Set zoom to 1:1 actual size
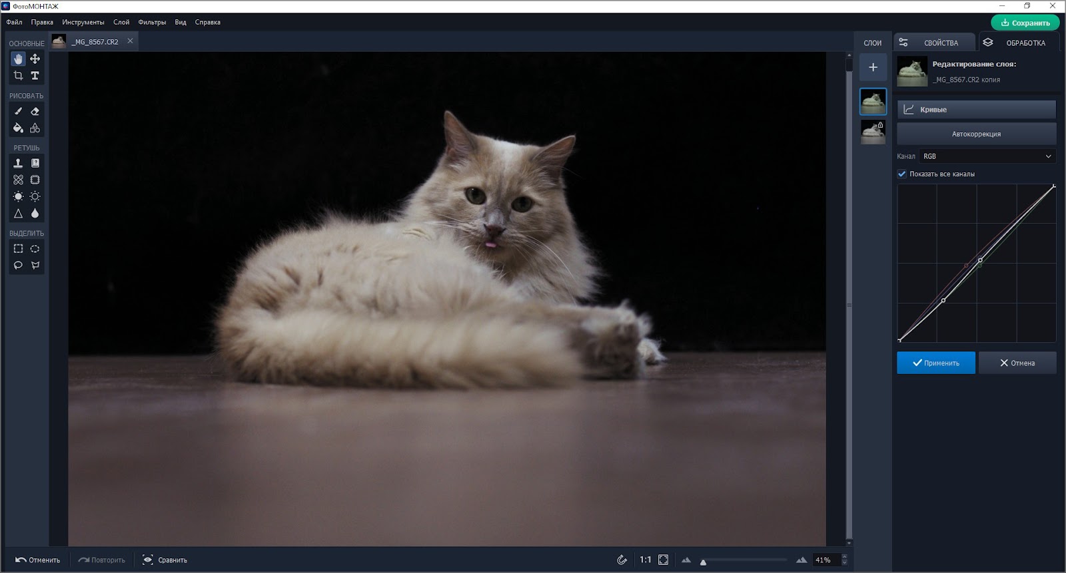 (646, 560)
